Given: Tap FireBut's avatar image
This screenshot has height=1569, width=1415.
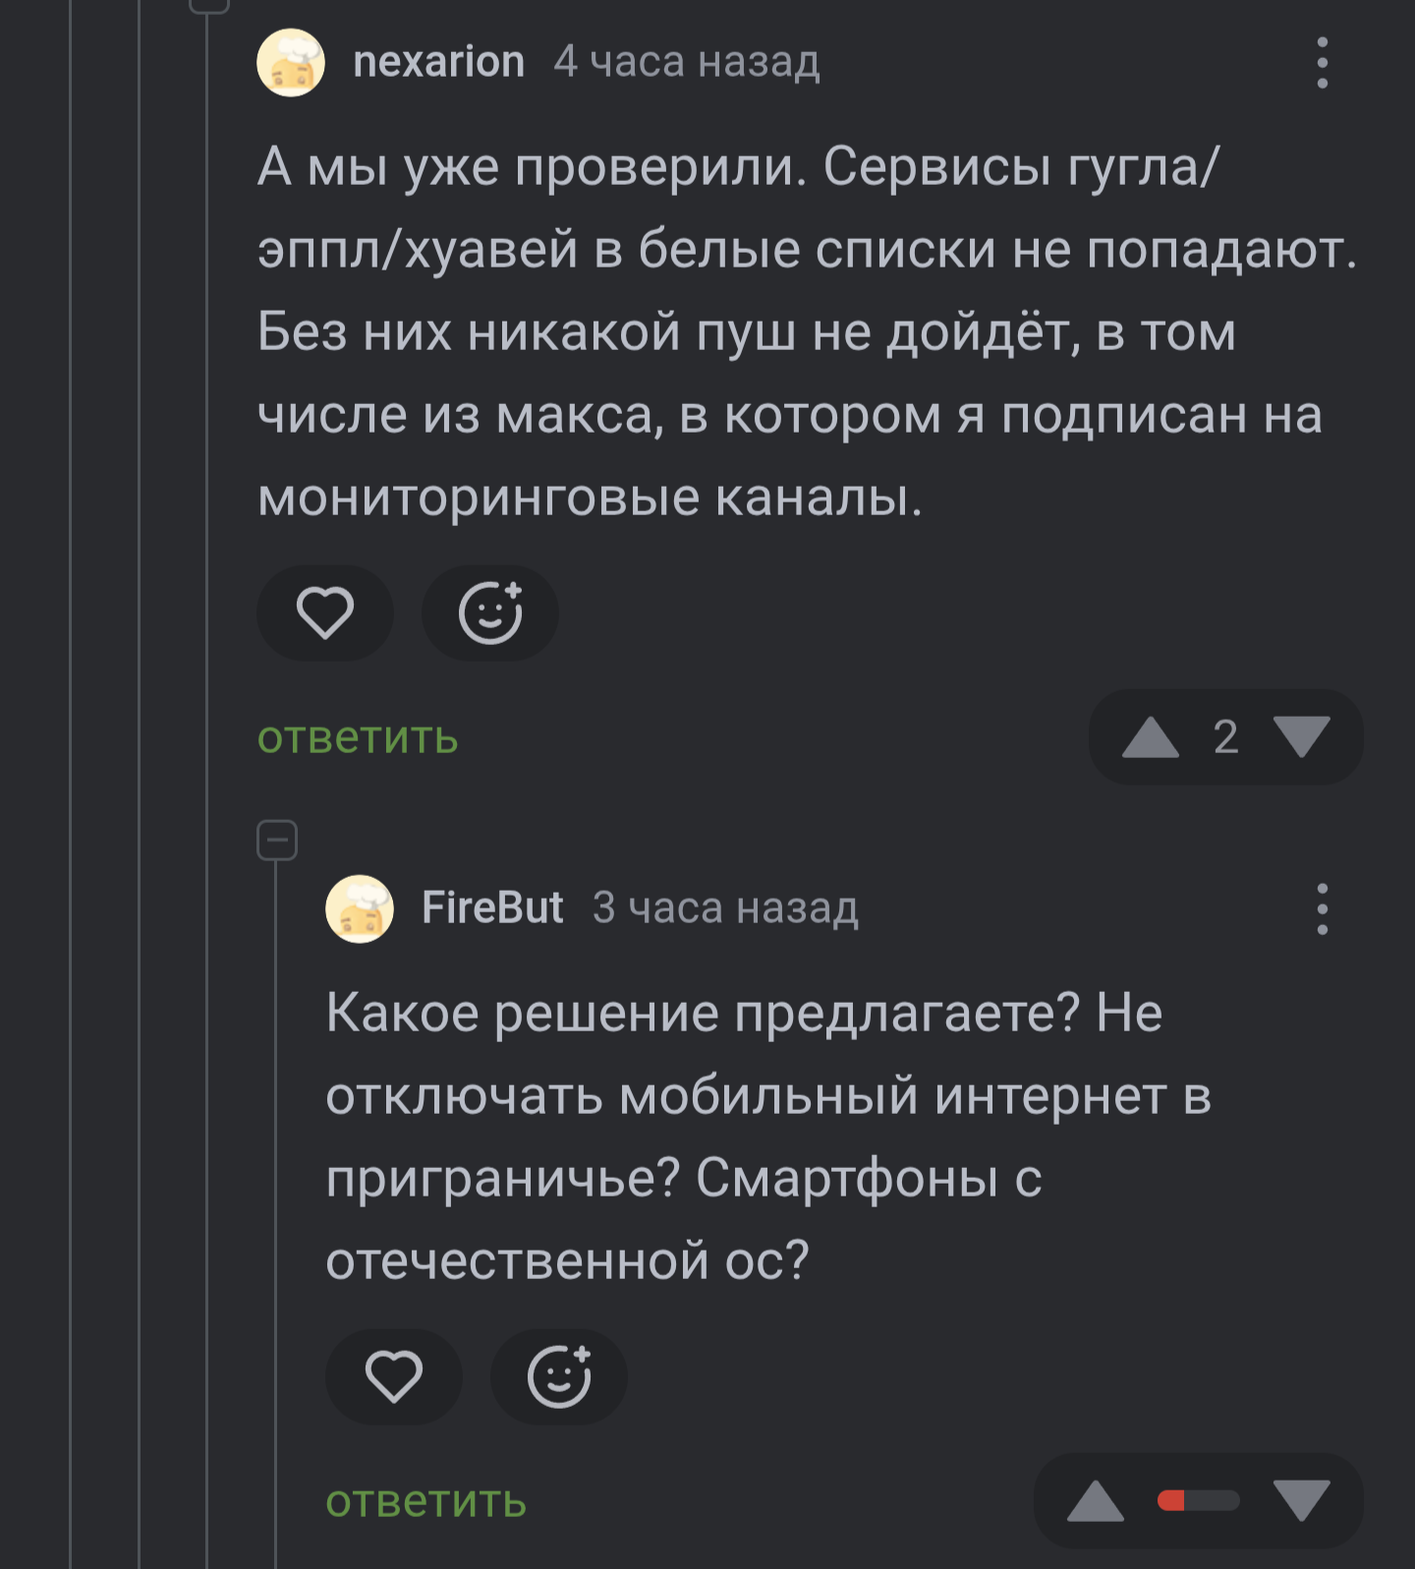Looking at the screenshot, I should click(360, 908).
